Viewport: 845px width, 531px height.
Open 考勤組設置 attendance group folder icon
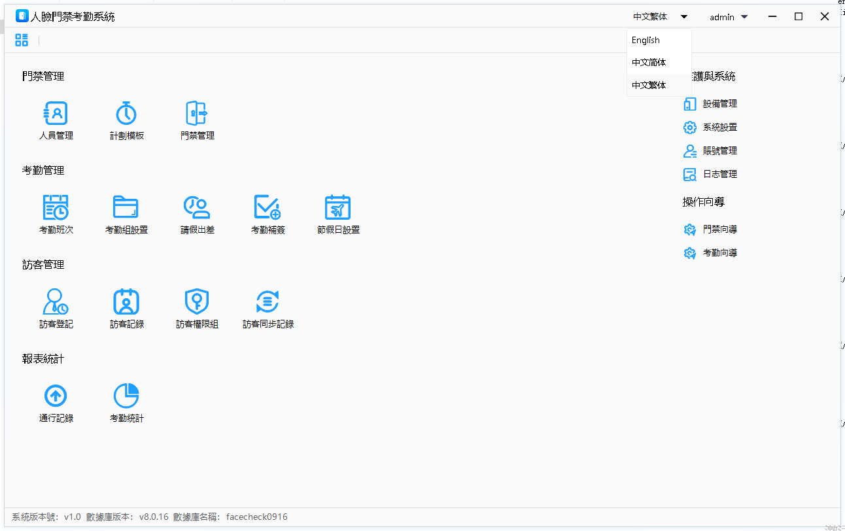tap(126, 208)
